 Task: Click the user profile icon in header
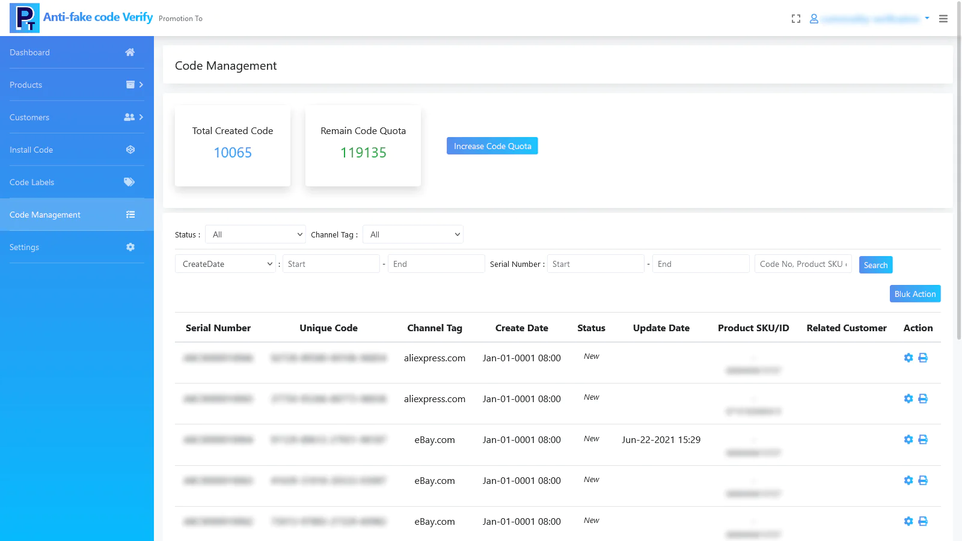tap(814, 19)
